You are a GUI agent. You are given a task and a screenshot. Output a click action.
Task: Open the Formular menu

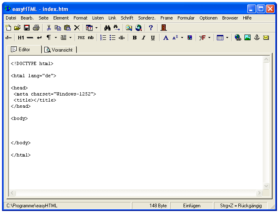(186, 18)
